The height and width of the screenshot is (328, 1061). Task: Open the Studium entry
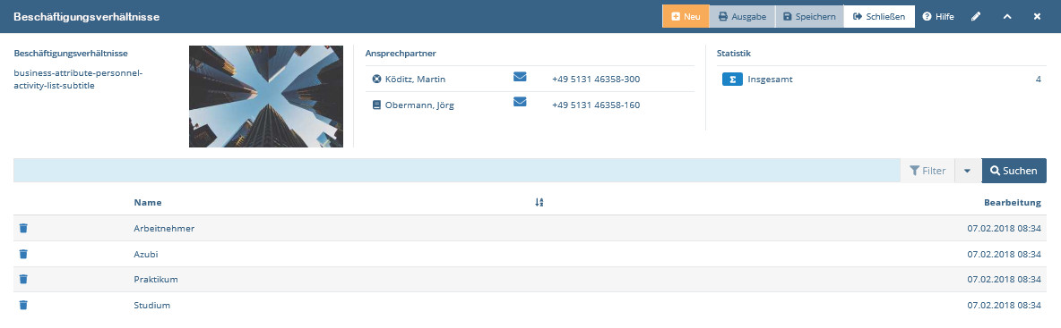point(152,305)
